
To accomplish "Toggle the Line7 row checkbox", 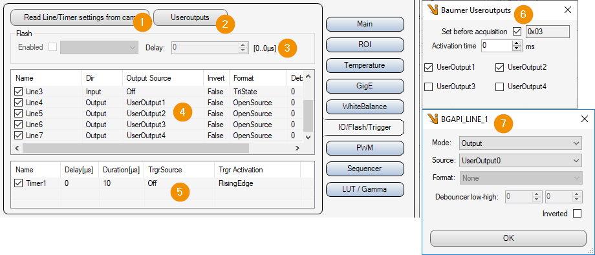I will [x=18, y=136].
